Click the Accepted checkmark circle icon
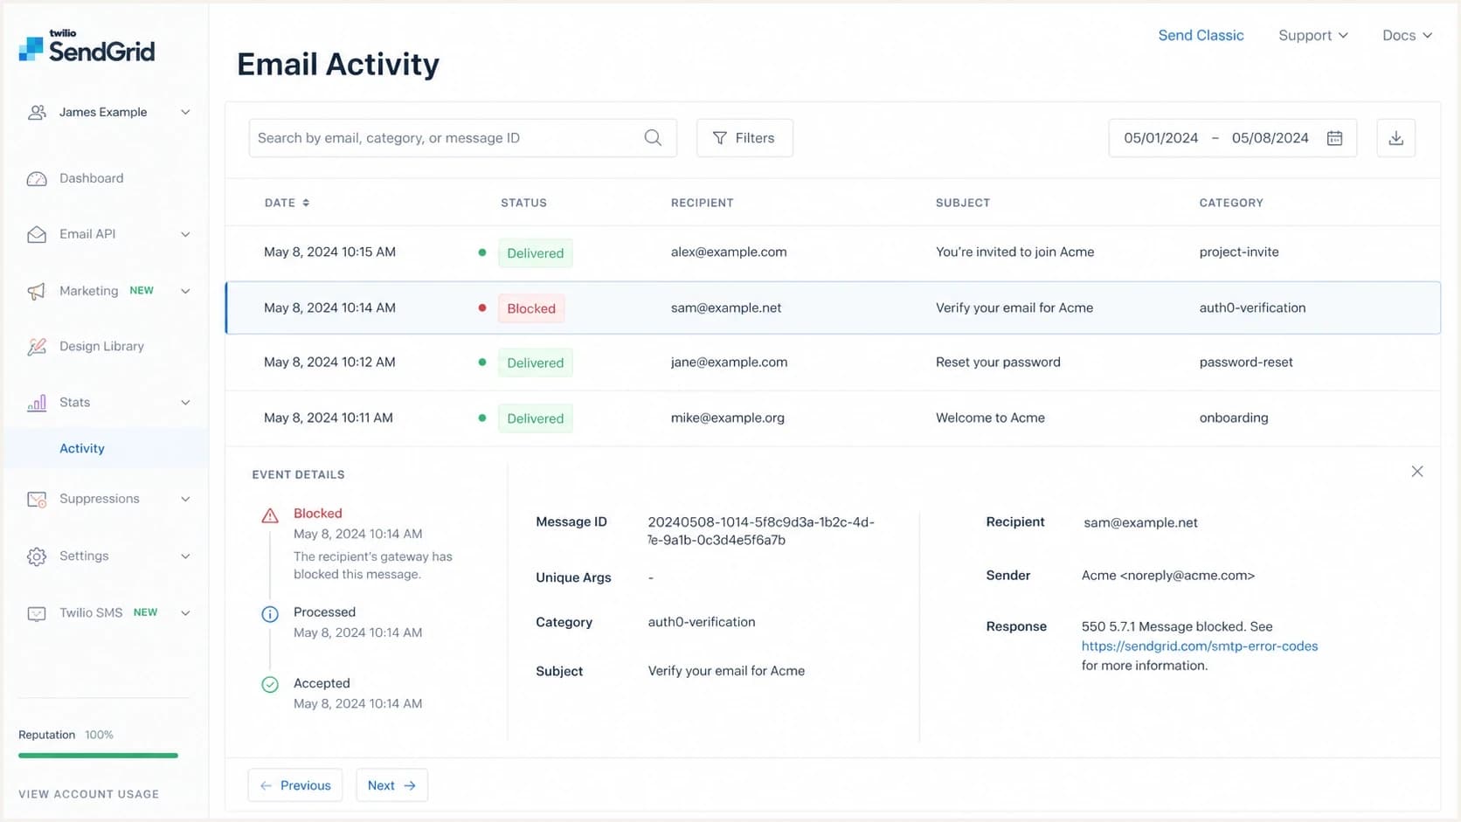 pyautogui.click(x=270, y=685)
